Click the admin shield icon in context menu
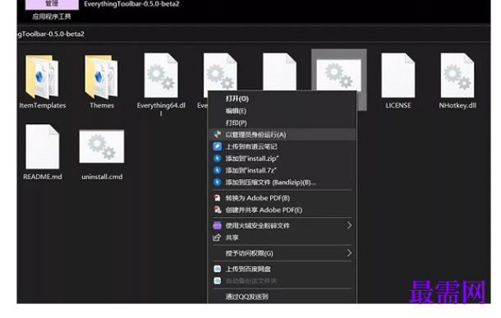Viewport: 501px width, 318px height. 218,135
